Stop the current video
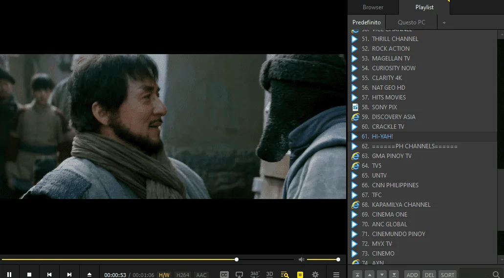 coord(29,275)
